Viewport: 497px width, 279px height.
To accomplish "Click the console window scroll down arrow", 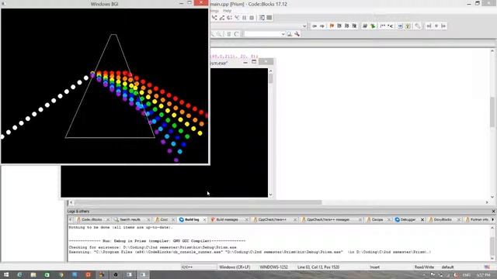I will tap(270, 195).
